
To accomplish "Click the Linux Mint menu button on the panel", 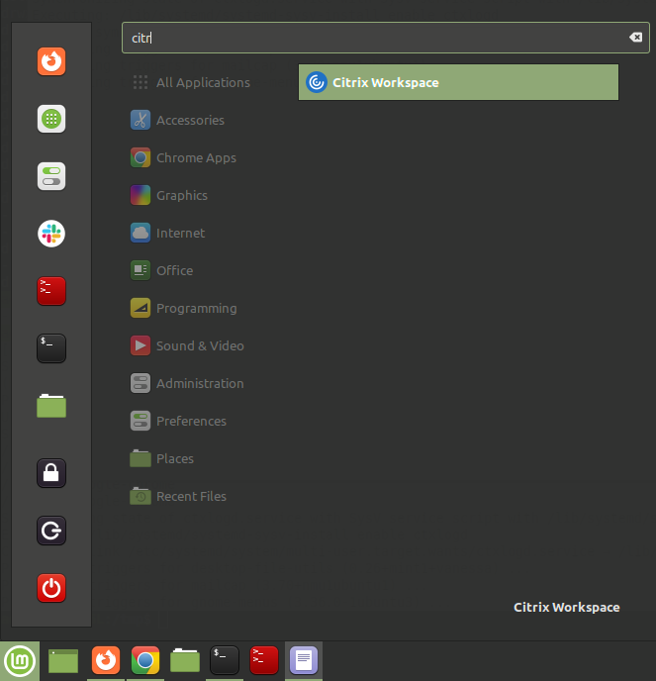I will (x=20, y=660).
